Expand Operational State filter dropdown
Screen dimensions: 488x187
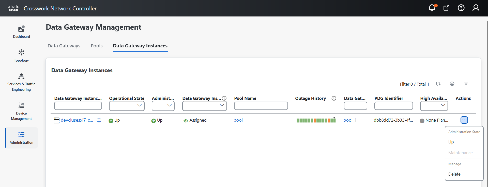(127, 106)
